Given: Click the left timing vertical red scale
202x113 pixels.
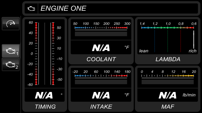Looking at the screenshot, I should click(x=36, y=54).
